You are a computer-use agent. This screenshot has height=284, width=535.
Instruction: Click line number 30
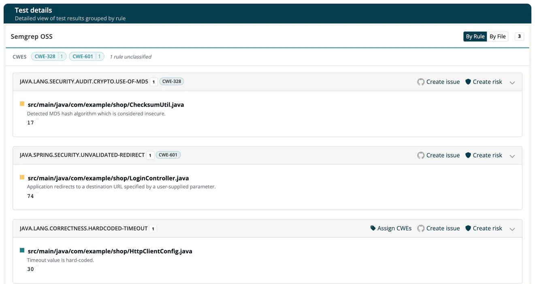(30, 269)
